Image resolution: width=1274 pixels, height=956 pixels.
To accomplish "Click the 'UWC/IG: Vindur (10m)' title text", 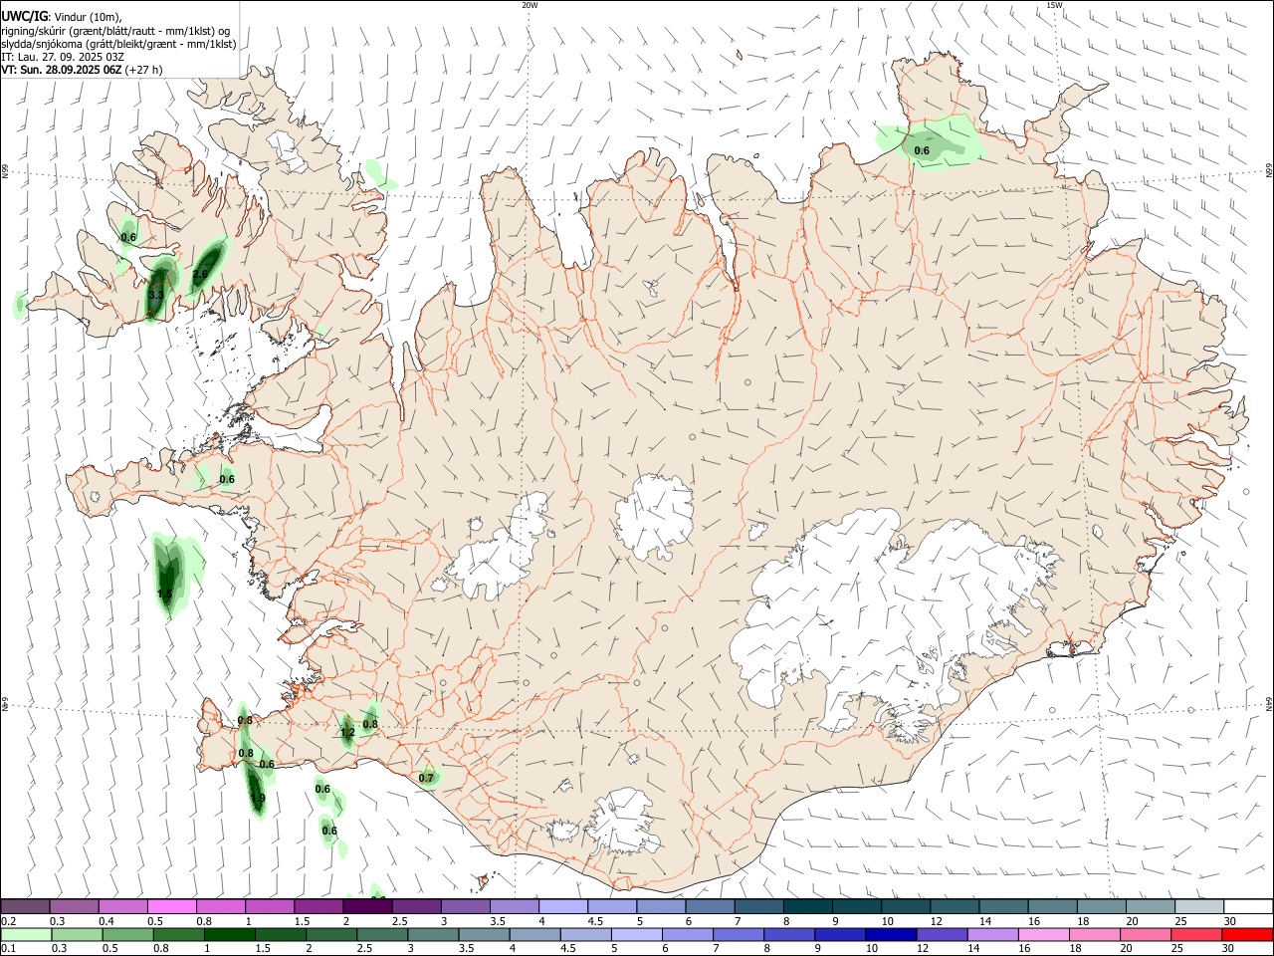I will pos(62,16).
